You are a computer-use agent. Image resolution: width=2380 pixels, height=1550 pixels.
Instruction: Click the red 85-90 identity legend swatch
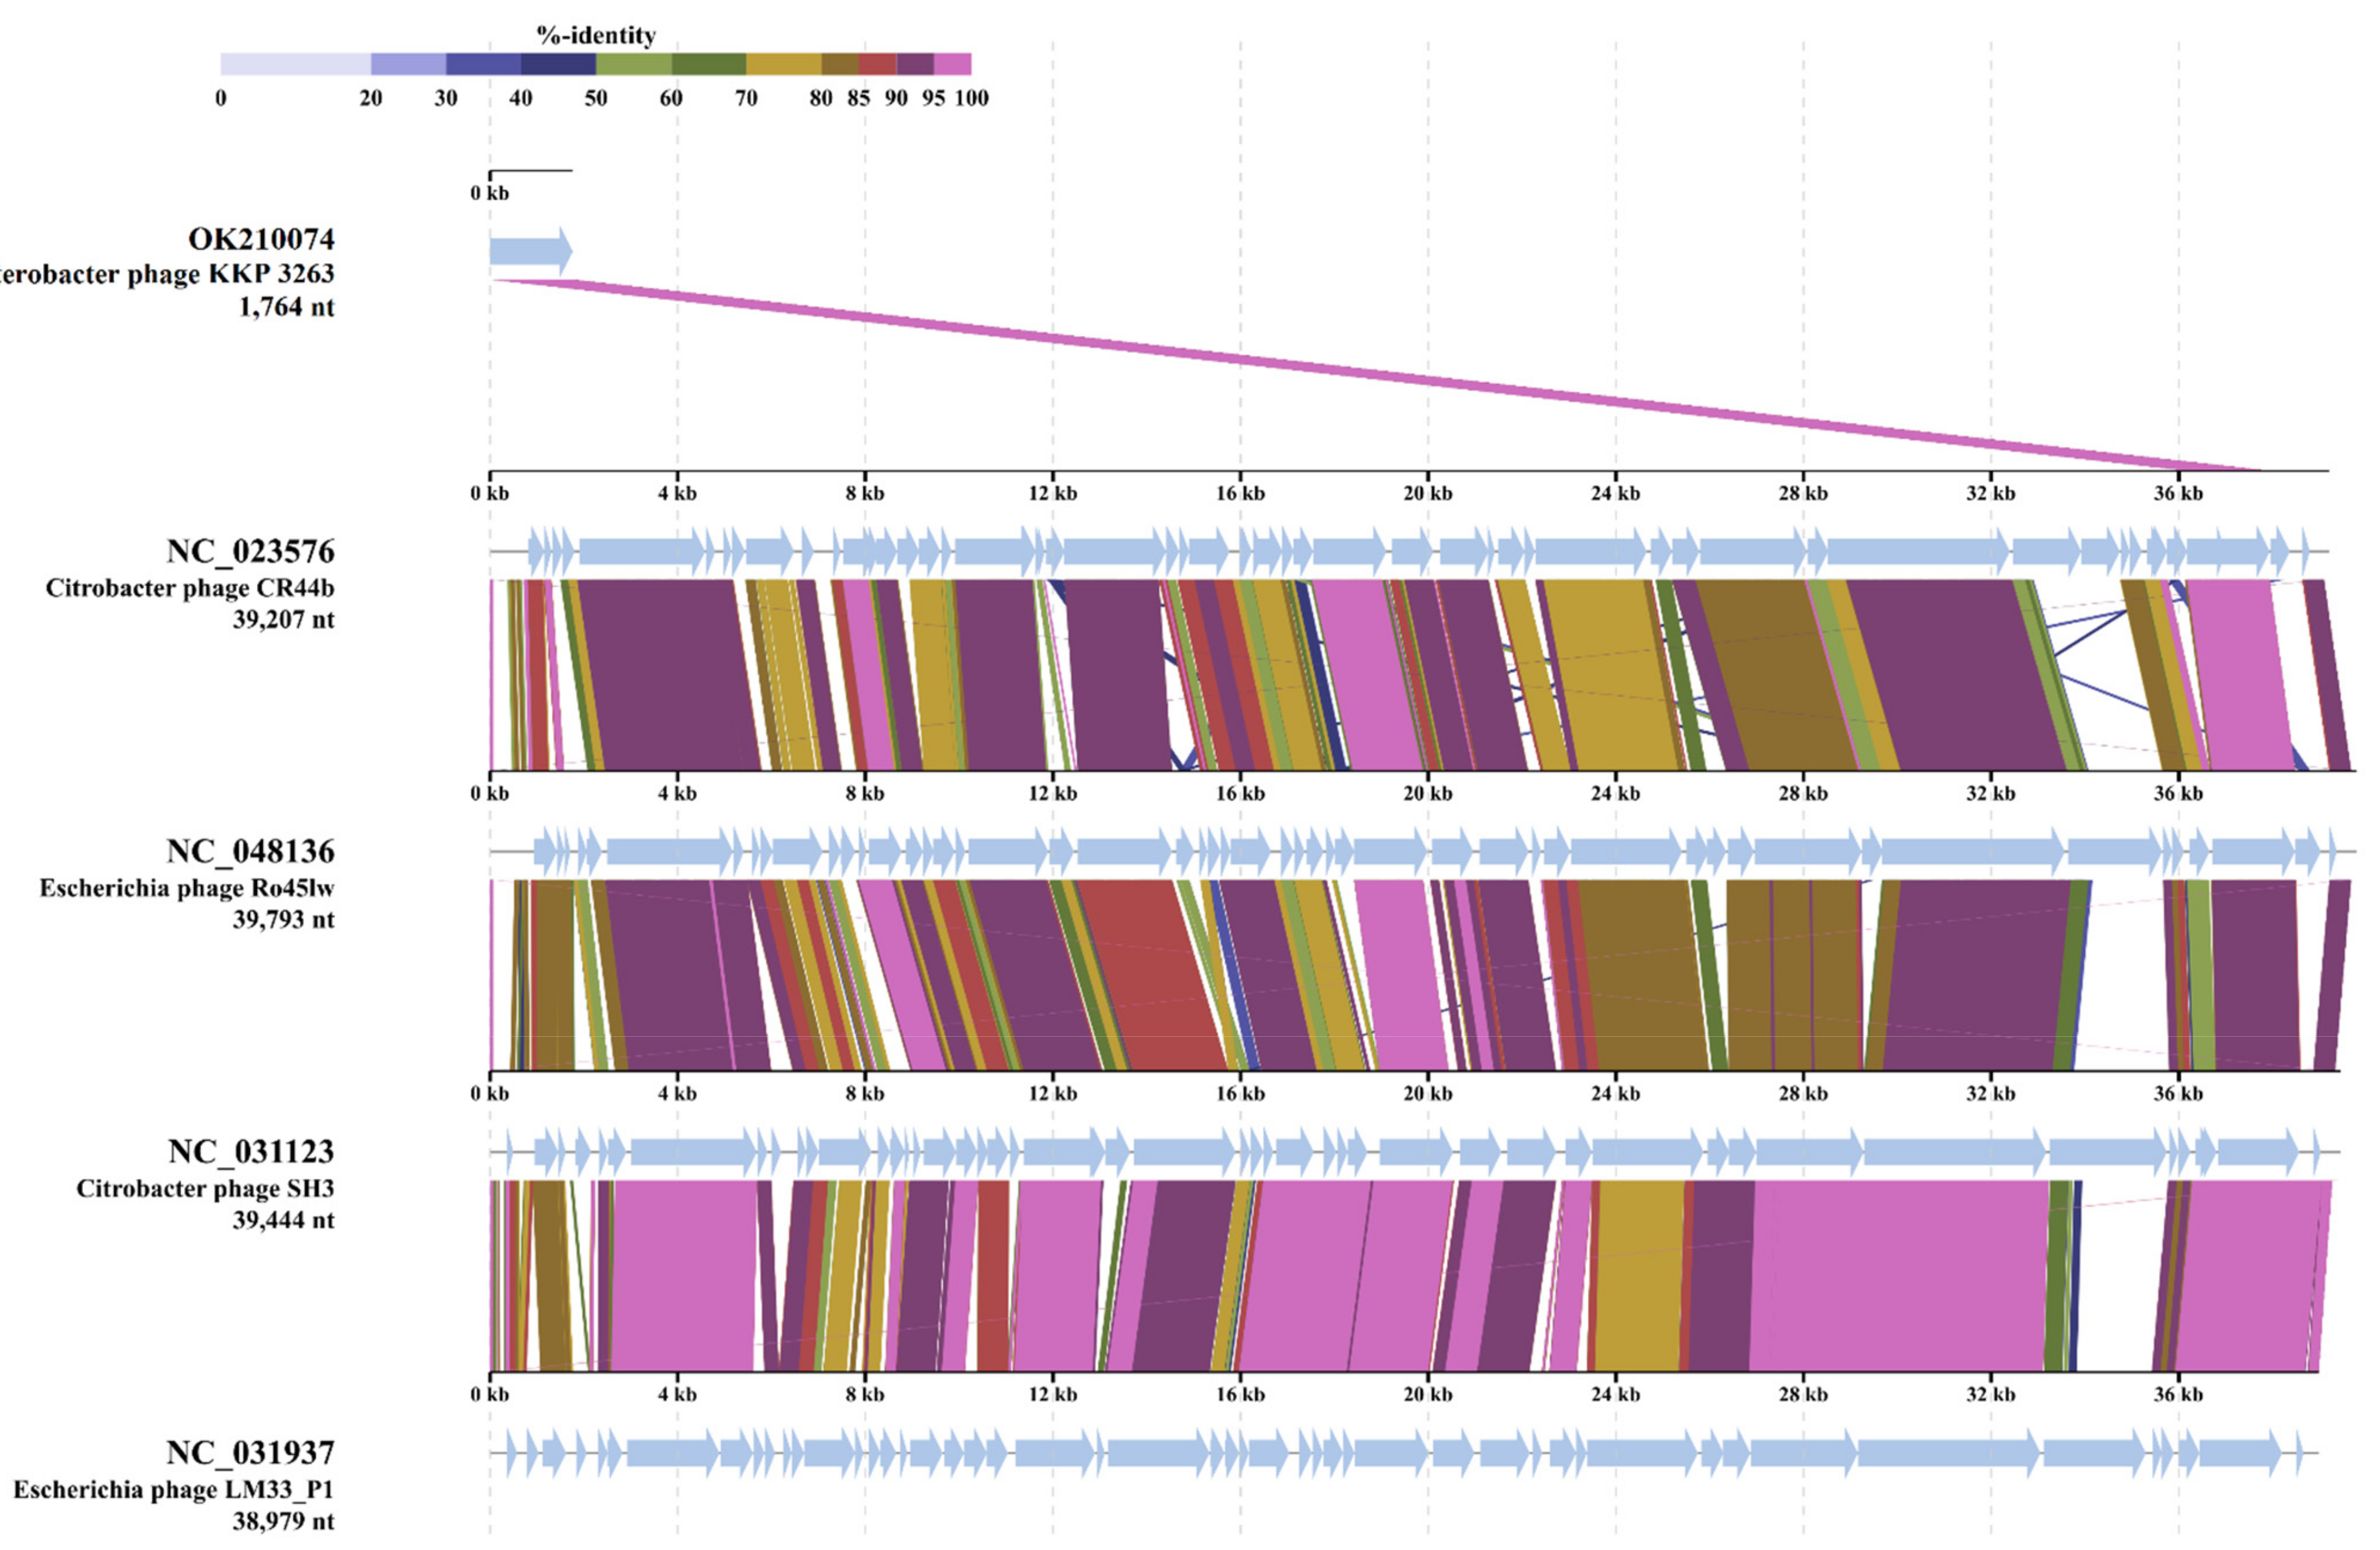click(877, 64)
